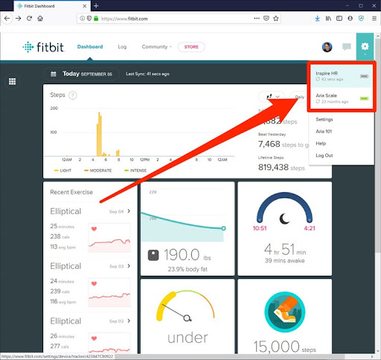Open the Daily view selector

300,97
